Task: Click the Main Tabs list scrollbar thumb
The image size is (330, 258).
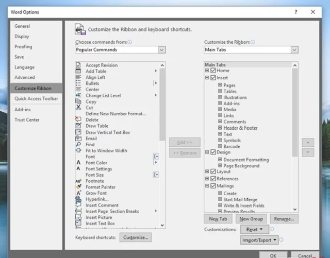Action: pyautogui.click(x=295, y=112)
